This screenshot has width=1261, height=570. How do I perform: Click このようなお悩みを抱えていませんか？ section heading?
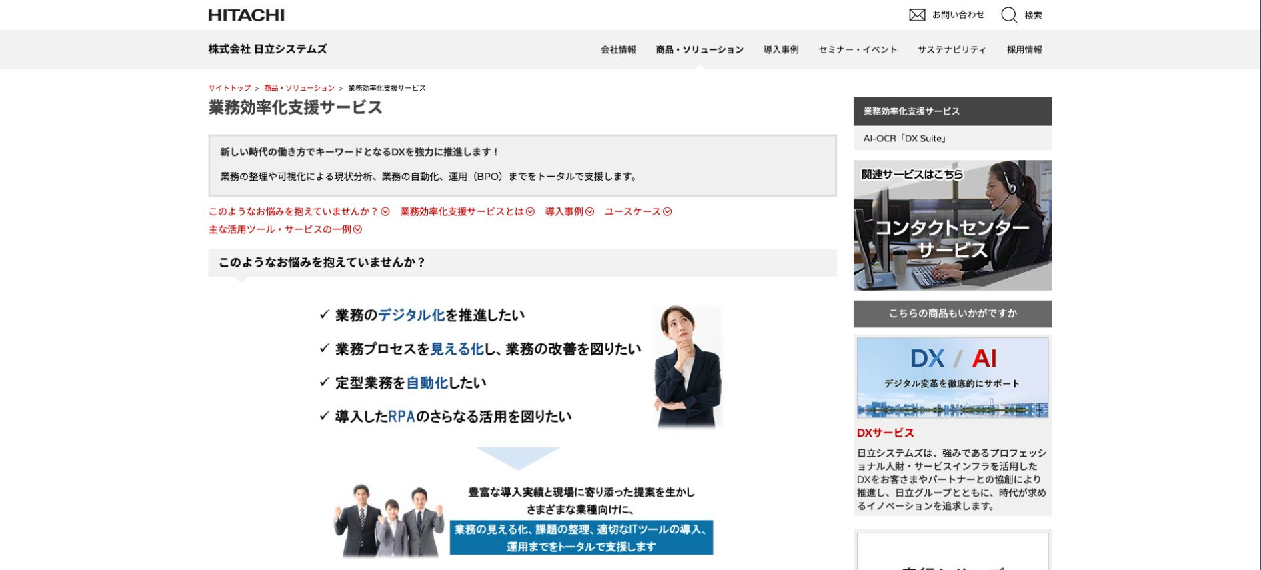[522, 263]
